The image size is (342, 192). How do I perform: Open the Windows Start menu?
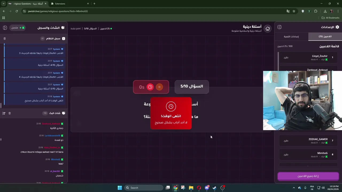coord(120,188)
